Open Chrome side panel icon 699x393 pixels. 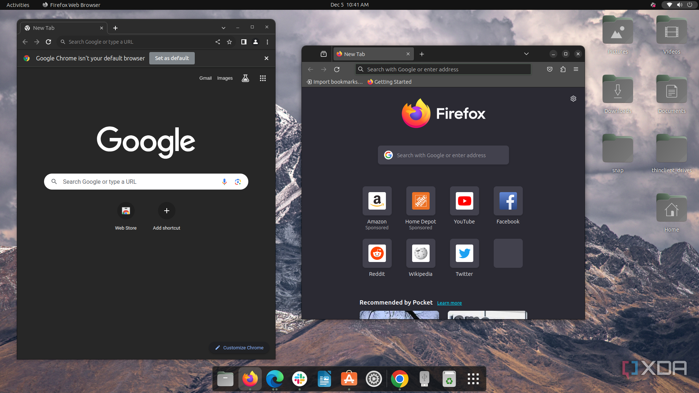pos(244,42)
